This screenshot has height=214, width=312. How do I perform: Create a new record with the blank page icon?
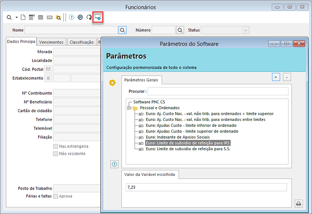pos(23,17)
